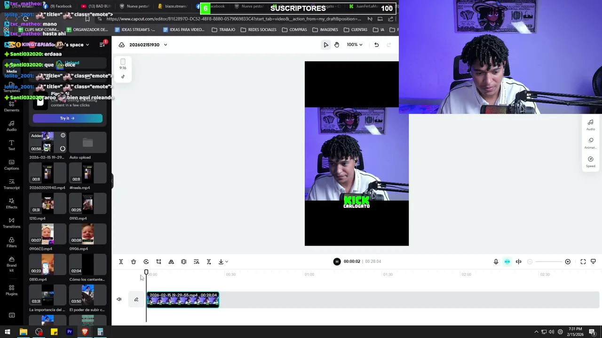Select the 2026-02-15 19-29-55.mp4 timeline clip

(x=183, y=300)
